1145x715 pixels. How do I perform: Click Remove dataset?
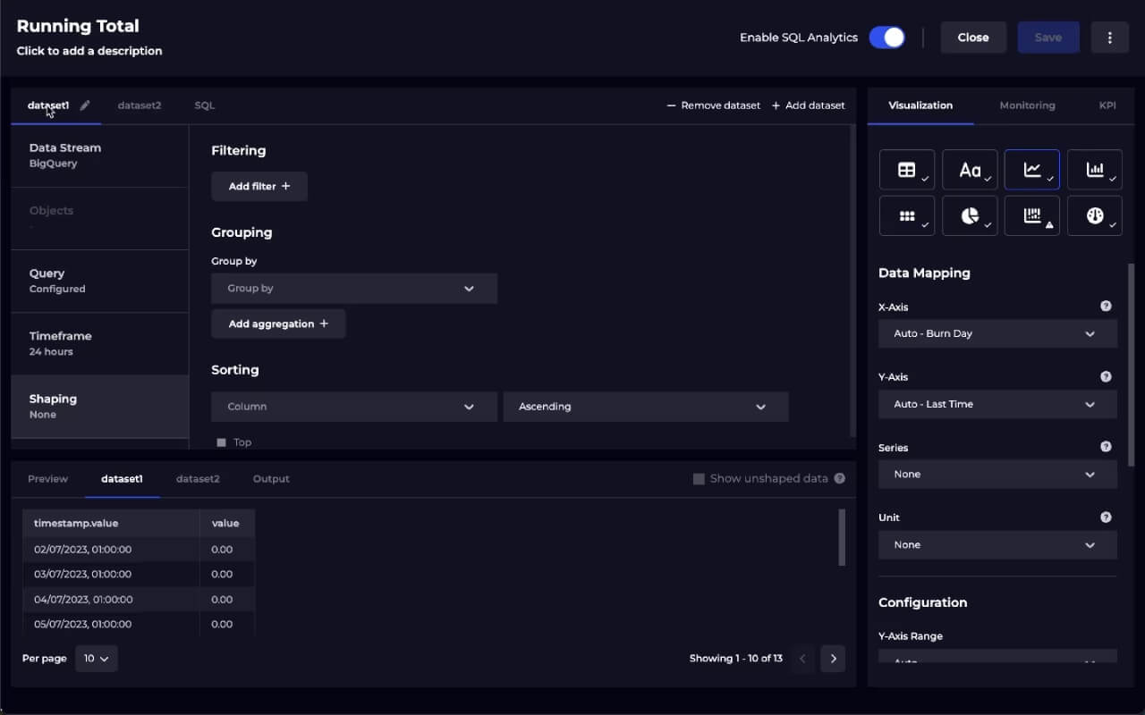(x=714, y=105)
